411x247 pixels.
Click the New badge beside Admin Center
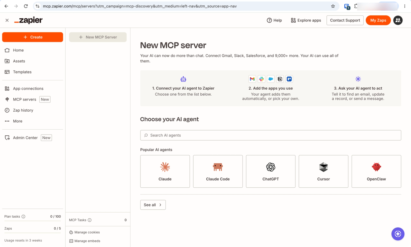click(46, 138)
